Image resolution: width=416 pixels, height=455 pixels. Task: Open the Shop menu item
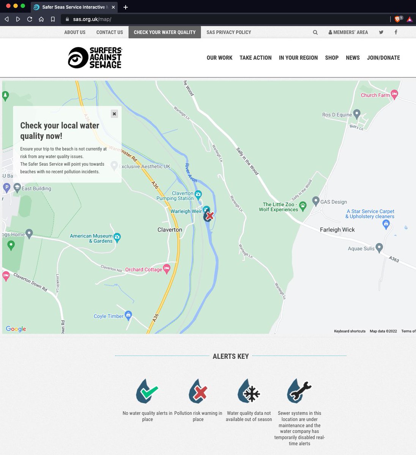click(x=332, y=58)
